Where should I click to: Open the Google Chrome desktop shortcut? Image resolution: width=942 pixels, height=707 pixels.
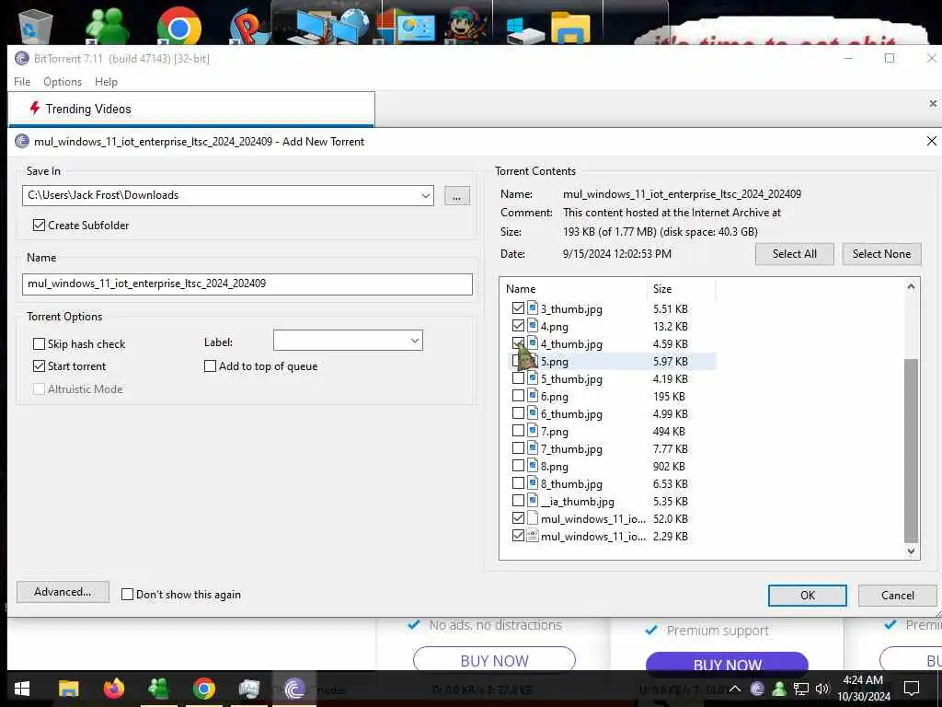tap(178, 27)
